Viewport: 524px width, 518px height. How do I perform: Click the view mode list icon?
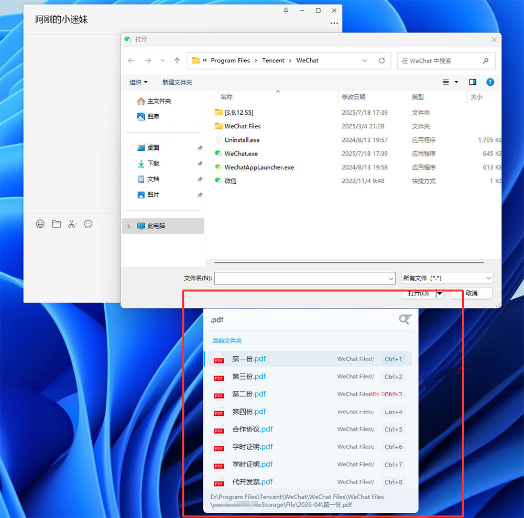pyautogui.click(x=446, y=82)
